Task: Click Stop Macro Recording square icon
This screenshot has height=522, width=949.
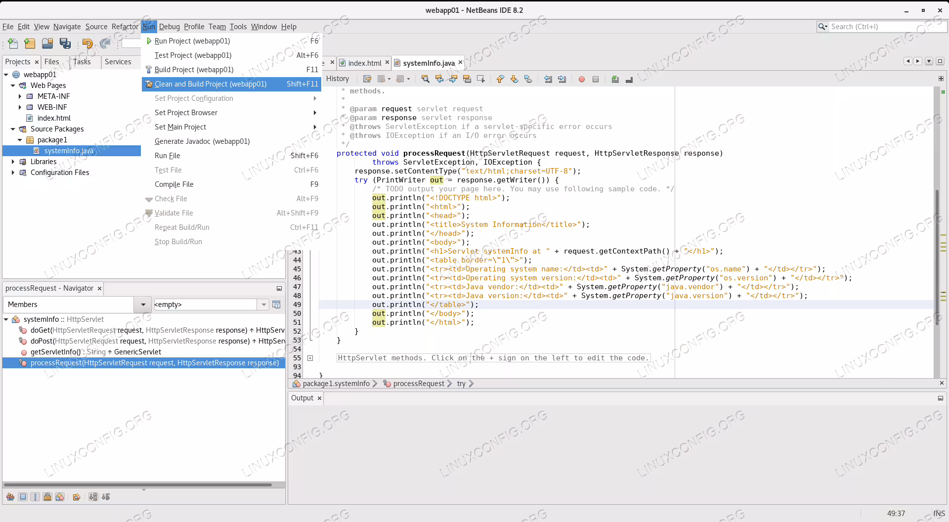Action: click(x=596, y=79)
